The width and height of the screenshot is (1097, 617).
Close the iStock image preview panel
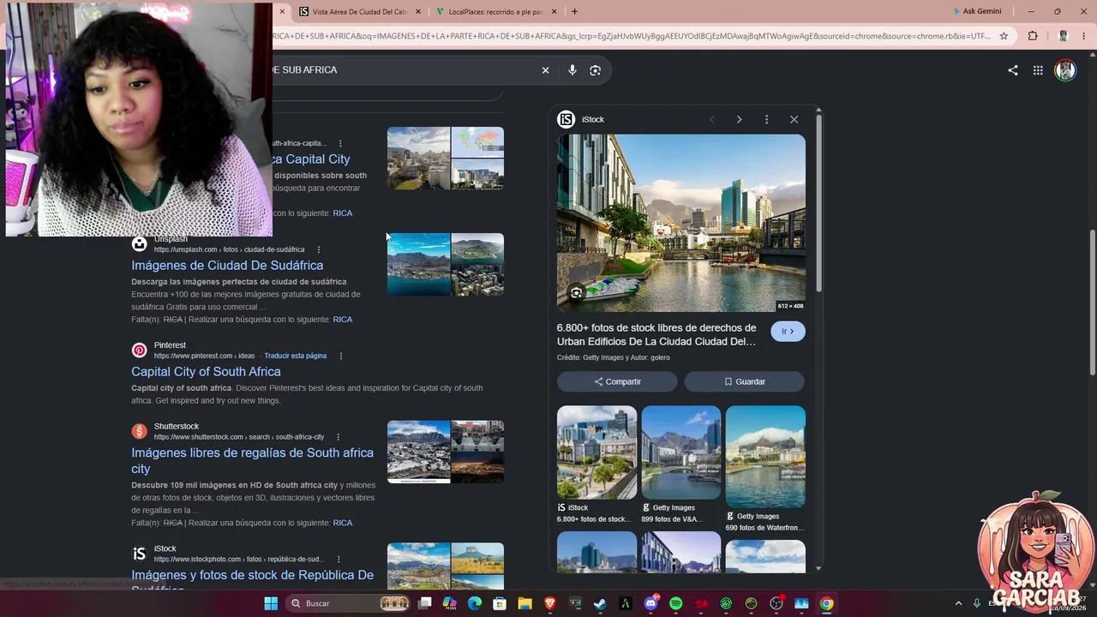[794, 119]
